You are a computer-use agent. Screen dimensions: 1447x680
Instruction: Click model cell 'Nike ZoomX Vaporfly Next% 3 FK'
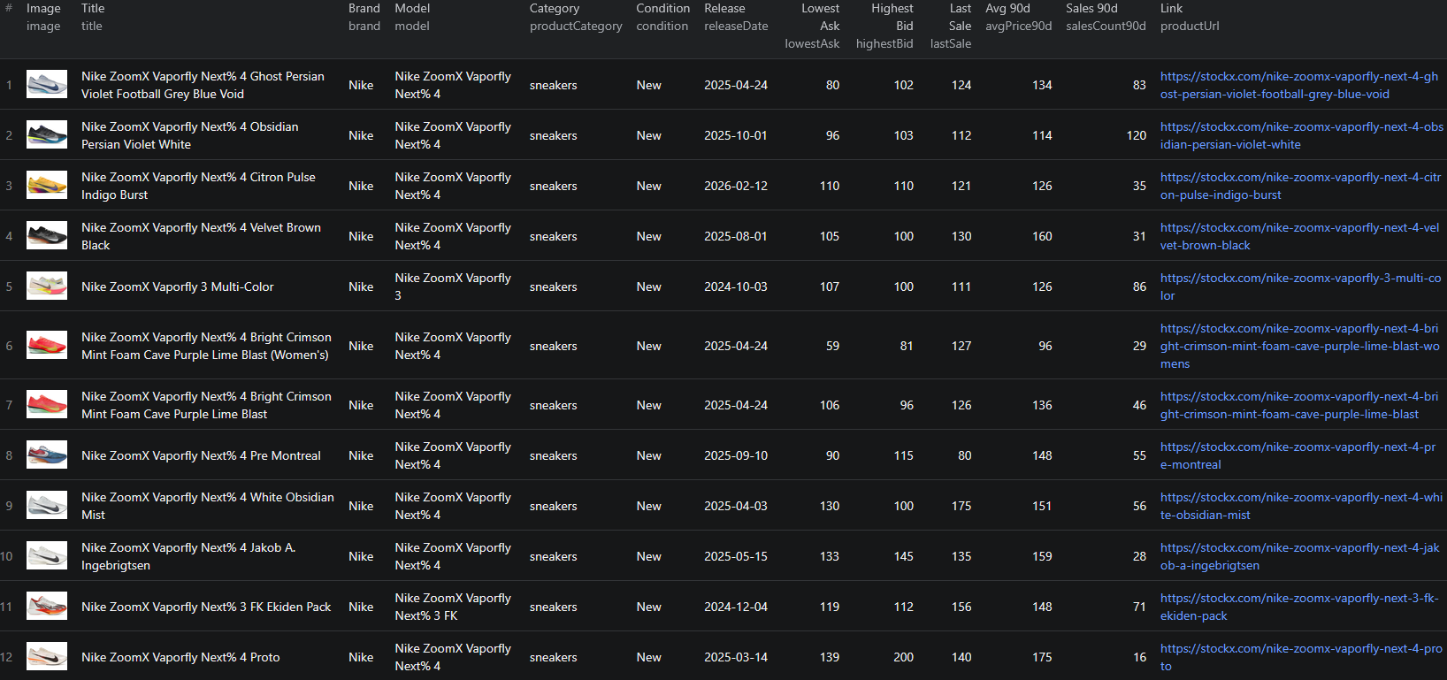[453, 607]
